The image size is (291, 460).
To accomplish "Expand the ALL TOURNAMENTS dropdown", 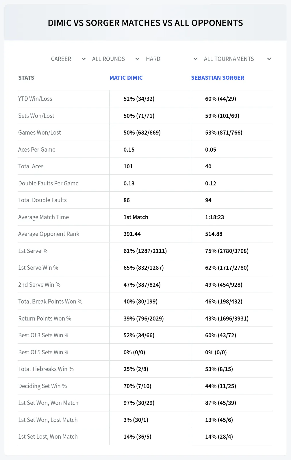I will point(237,59).
